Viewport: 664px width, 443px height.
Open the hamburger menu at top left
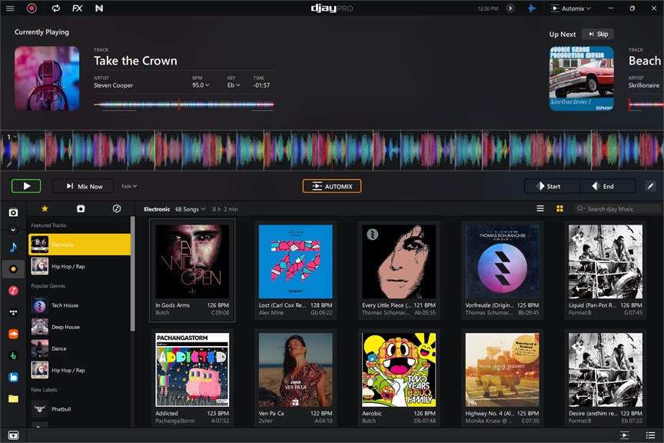(x=10, y=8)
